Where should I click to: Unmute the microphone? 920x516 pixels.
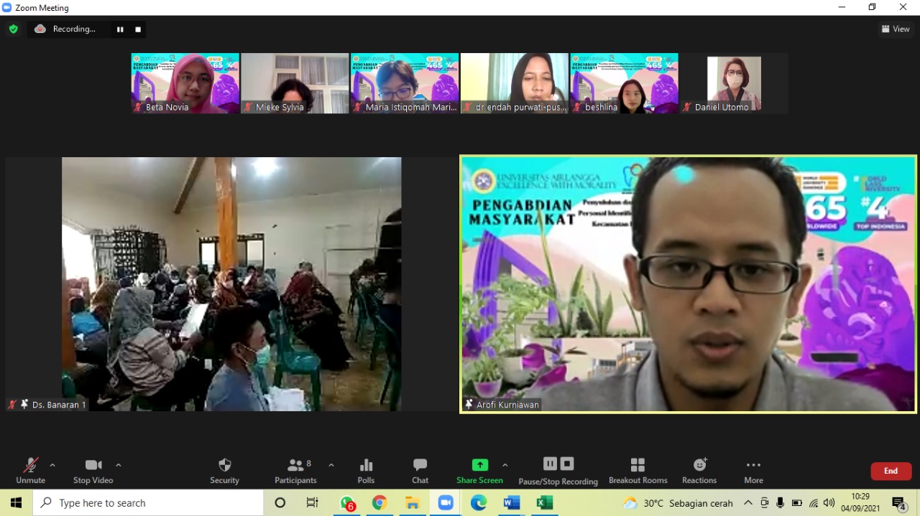click(30, 465)
